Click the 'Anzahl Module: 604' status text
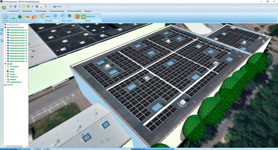 (138, 149)
